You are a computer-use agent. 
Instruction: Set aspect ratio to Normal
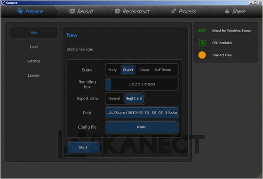click(x=114, y=98)
